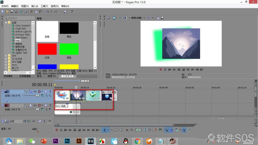Open Chrome from the taskbar
The image size is (258, 145).
[138, 141]
